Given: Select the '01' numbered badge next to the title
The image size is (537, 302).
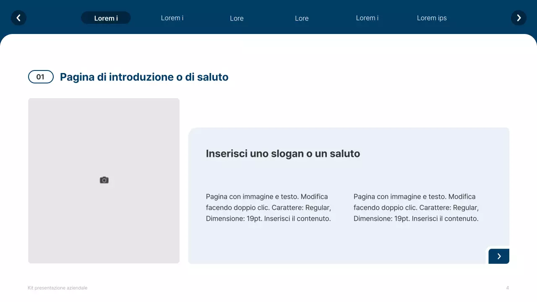Looking at the screenshot, I should (x=41, y=77).
